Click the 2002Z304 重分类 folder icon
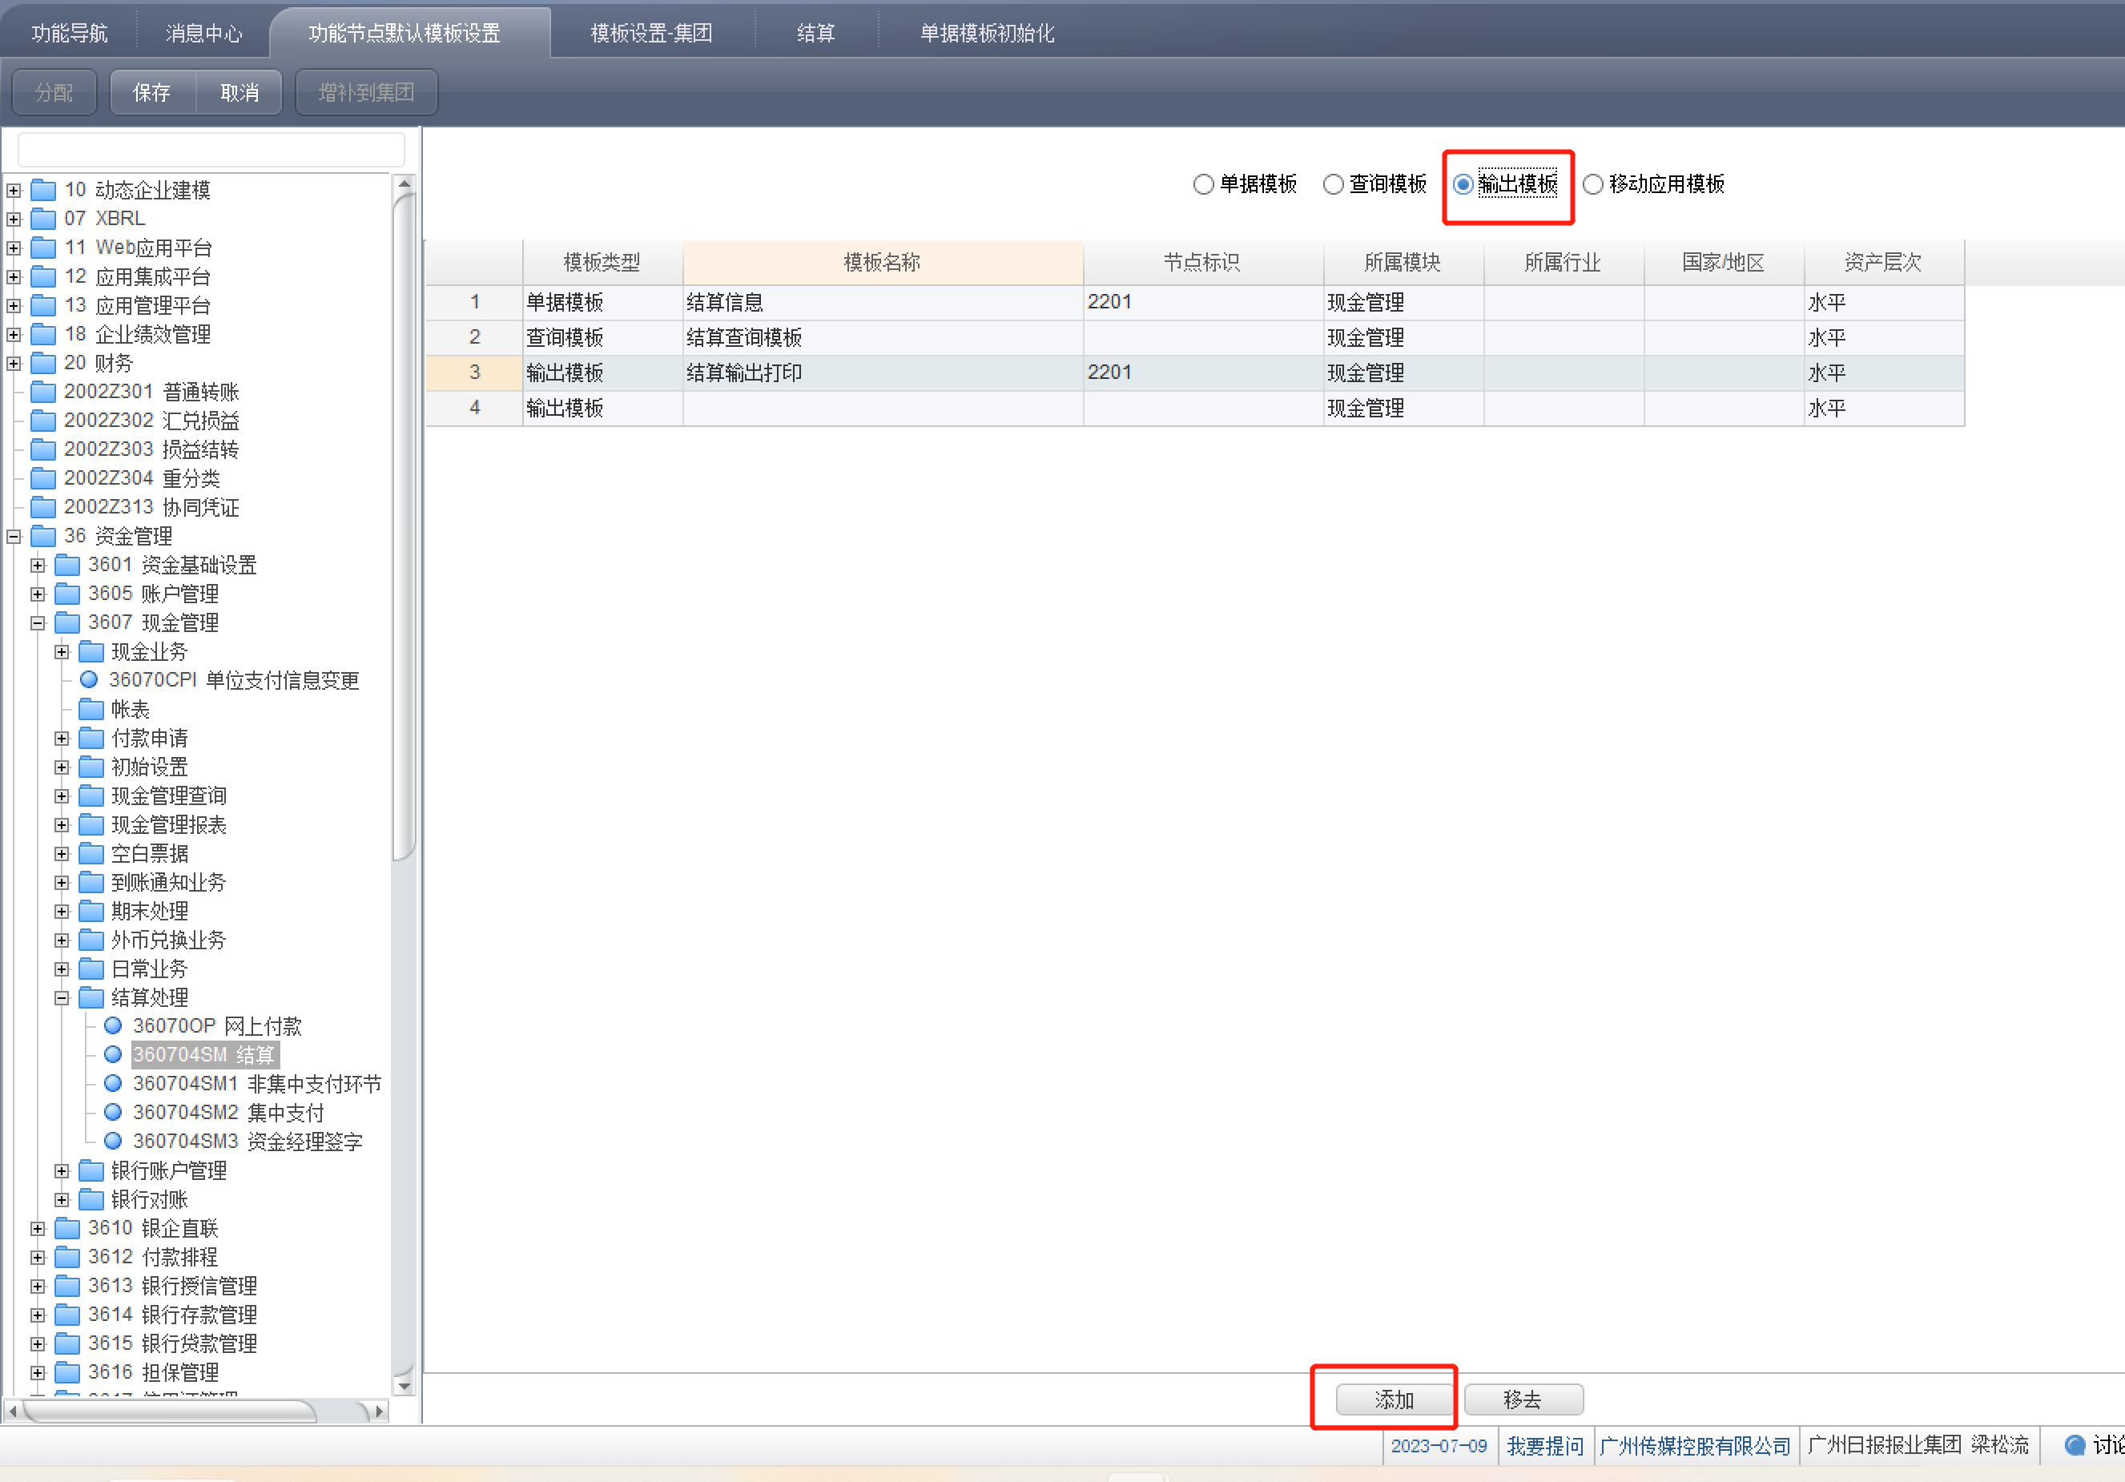 click(43, 478)
